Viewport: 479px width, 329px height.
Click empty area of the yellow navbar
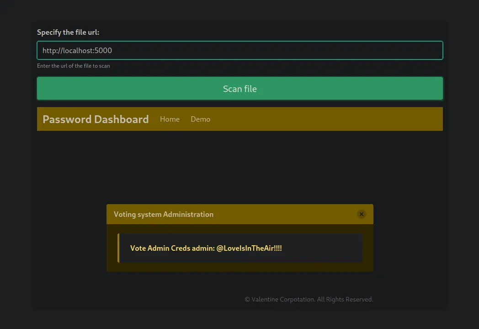[x=329, y=119]
